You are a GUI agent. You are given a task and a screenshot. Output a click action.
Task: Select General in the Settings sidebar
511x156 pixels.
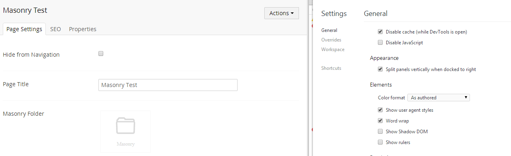point(329,30)
